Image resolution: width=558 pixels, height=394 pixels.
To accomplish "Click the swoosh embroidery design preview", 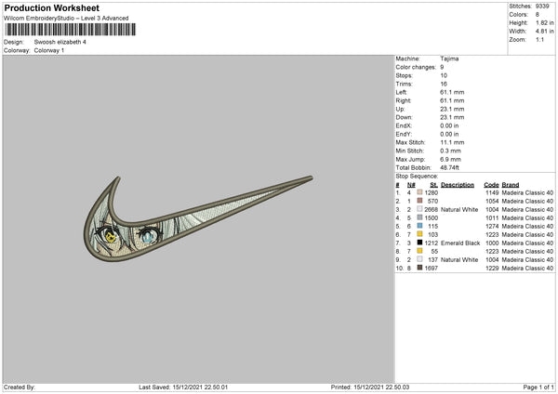I will click(198, 218).
